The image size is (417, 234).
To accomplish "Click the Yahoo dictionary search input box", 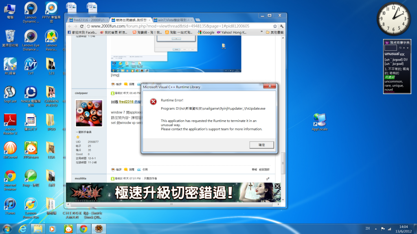I will coord(390,48).
